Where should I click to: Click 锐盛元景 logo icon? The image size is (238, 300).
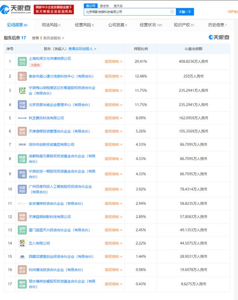tap(22, 159)
